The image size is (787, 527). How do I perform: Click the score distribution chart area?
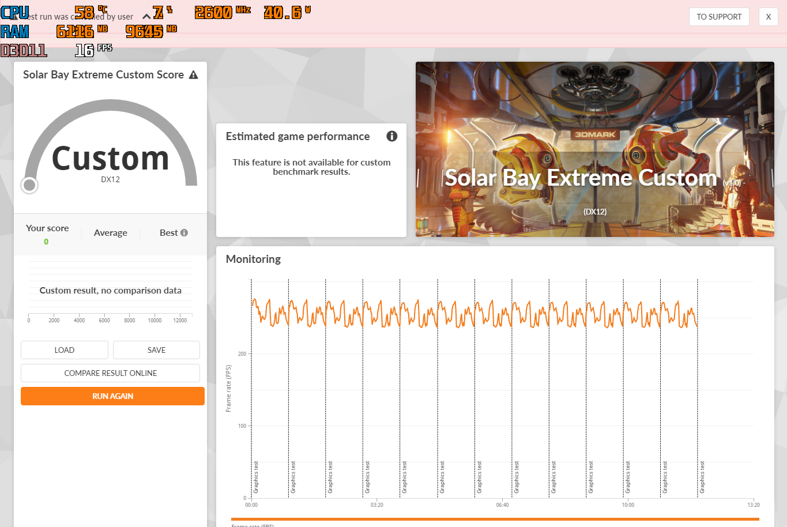pyautogui.click(x=110, y=291)
